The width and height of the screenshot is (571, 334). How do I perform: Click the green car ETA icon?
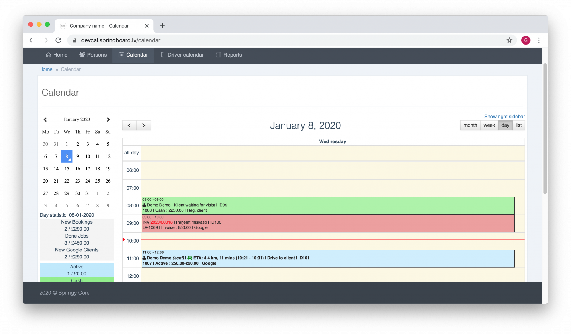pyautogui.click(x=190, y=258)
